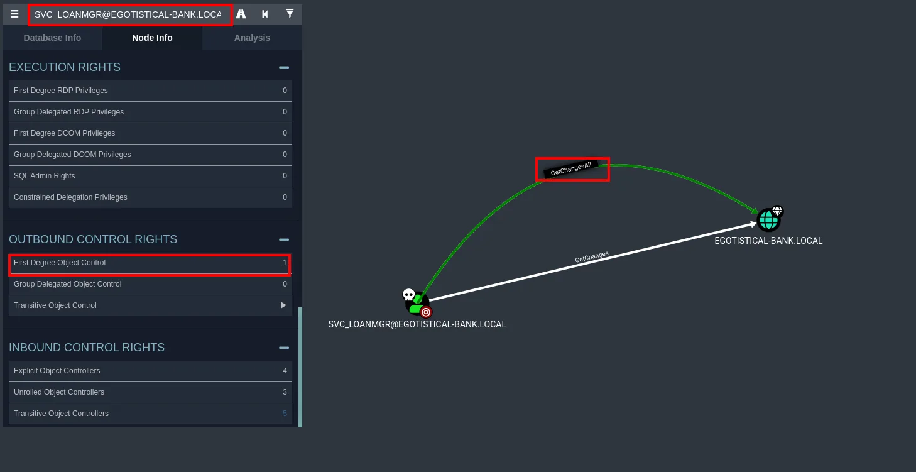Switch to the Node Info tab

(152, 38)
